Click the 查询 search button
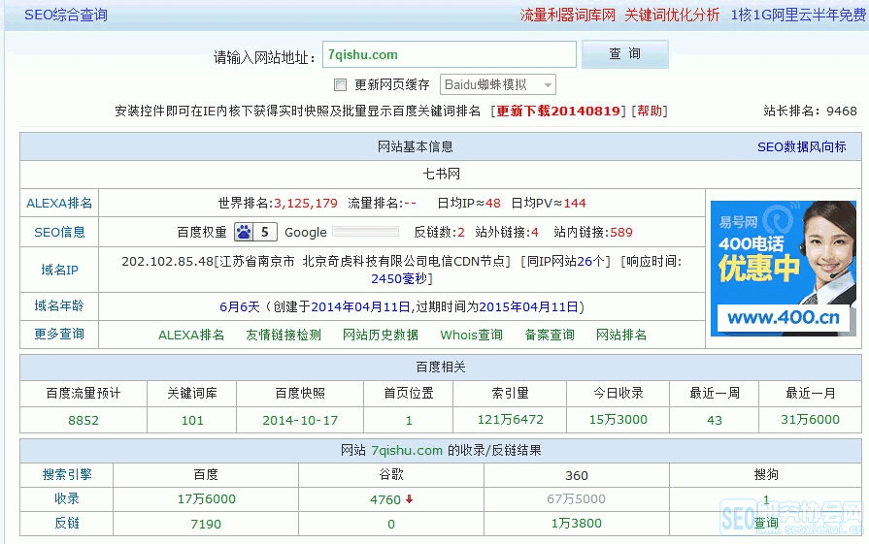Viewport: 869px width, 544px height. pos(625,53)
